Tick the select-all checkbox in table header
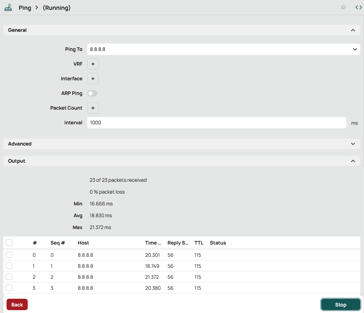Viewport: 364px width, 313px height. (x=9, y=242)
